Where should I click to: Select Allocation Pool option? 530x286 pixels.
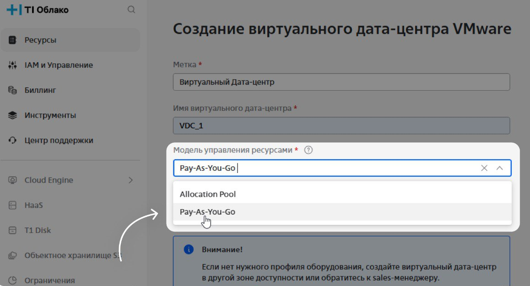pos(208,194)
